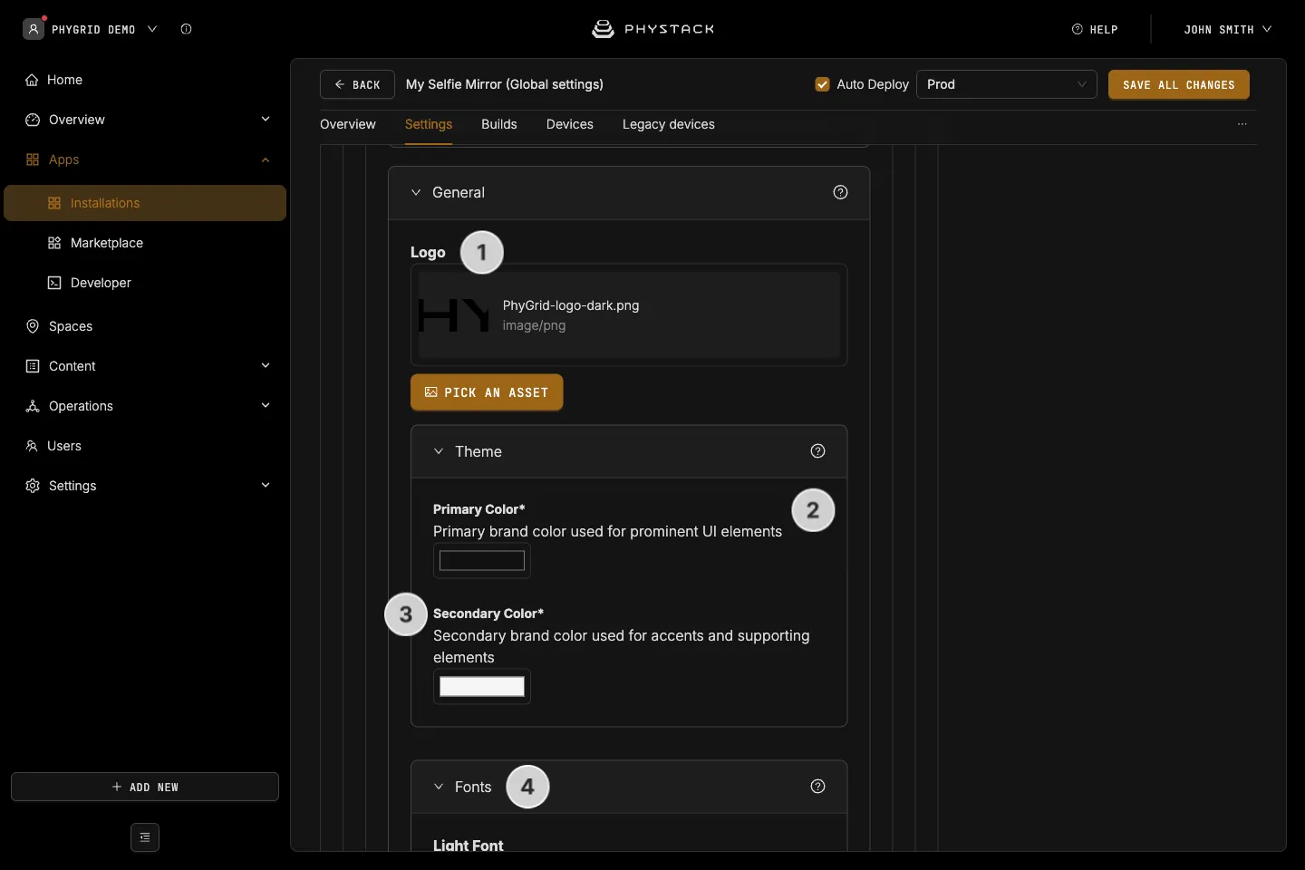Open the John Smith user menu
The image size is (1305, 870).
point(1228,29)
